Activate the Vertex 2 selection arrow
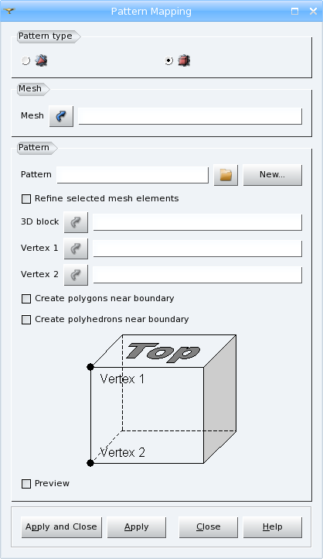 [76, 275]
